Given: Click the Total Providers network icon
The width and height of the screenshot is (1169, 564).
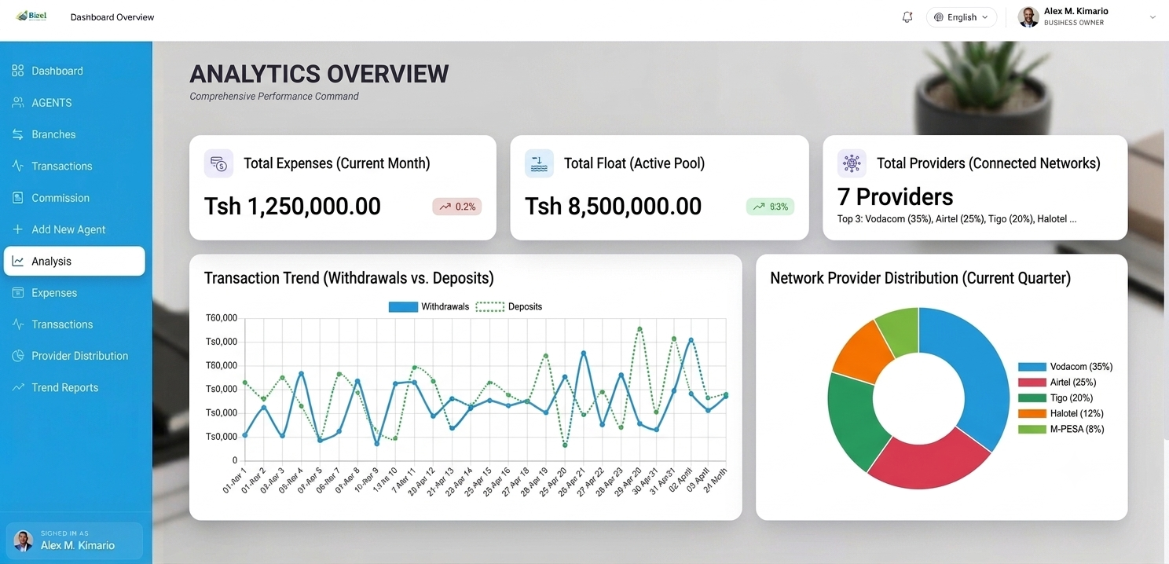Looking at the screenshot, I should (852, 163).
